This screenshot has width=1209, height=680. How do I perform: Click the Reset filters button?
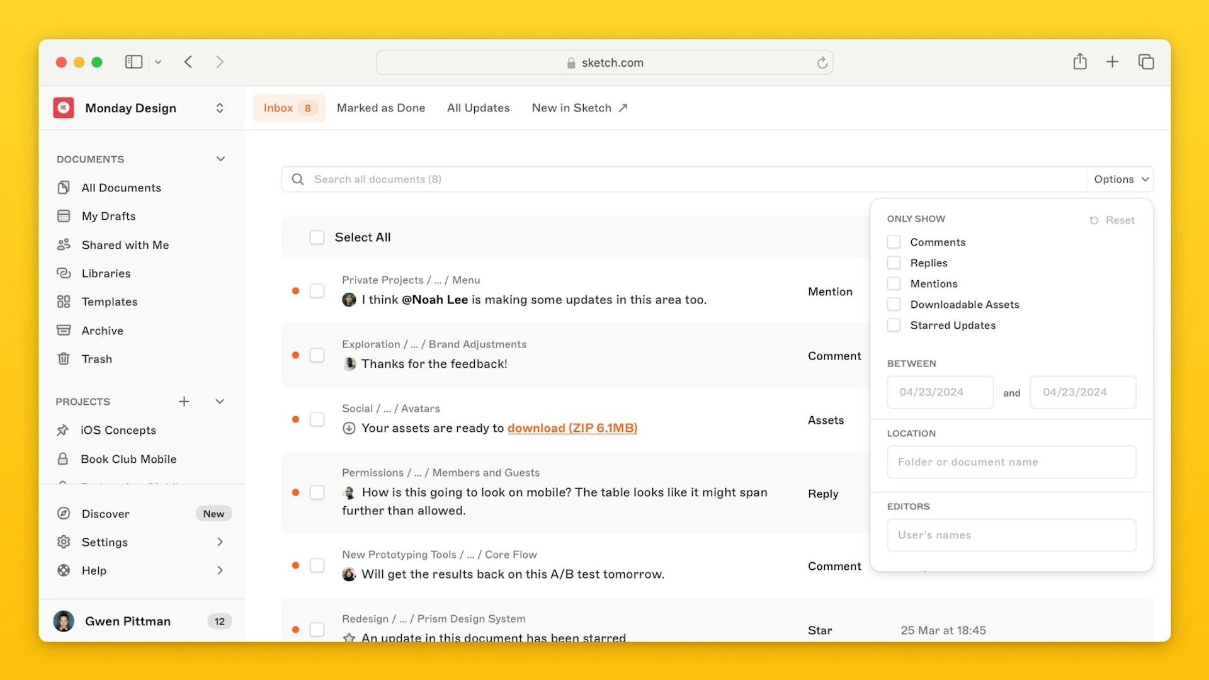pos(1113,220)
